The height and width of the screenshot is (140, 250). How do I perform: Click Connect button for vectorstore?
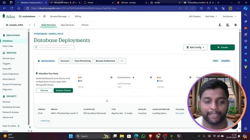(x=65, y=61)
